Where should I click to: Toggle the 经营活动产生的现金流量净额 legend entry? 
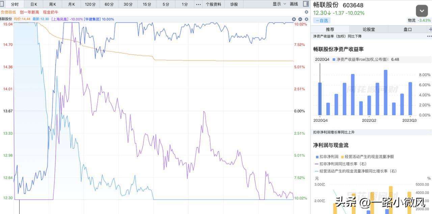click(x=368, y=157)
